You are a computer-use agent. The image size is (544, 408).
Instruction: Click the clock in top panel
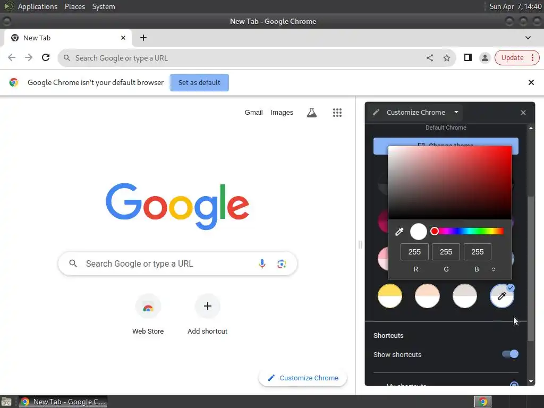[515, 6]
